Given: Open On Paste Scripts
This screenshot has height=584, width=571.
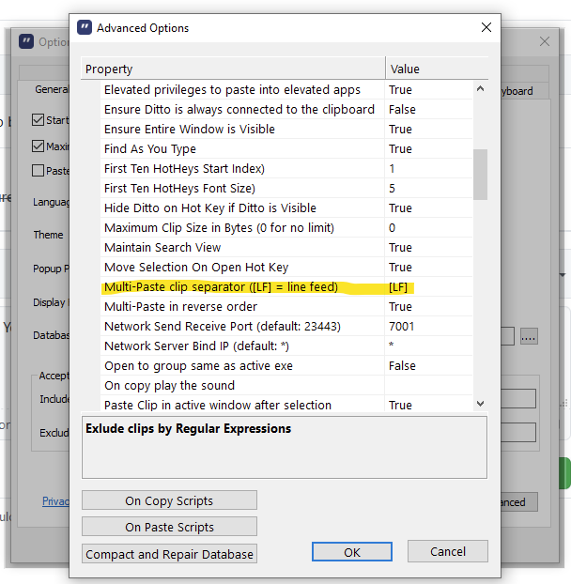Looking at the screenshot, I should click(169, 527).
